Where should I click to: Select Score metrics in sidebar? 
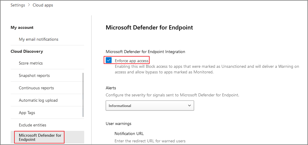31,63
